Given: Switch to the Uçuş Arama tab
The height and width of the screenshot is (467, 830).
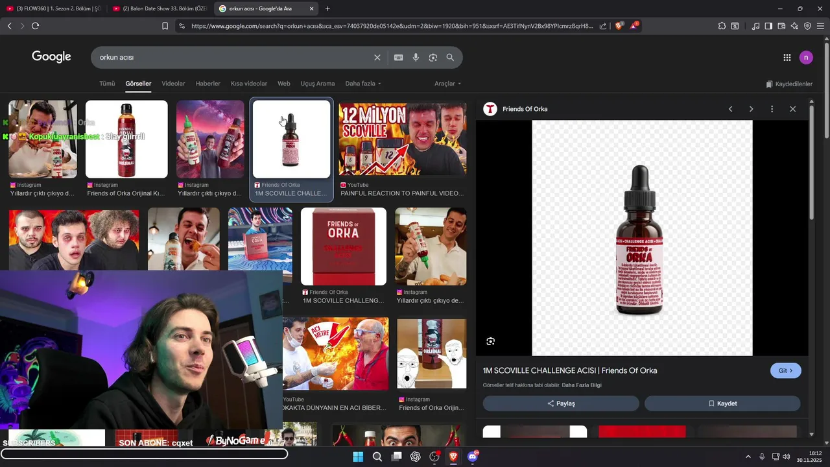Looking at the screenshot, I should [x=318, y=84].
